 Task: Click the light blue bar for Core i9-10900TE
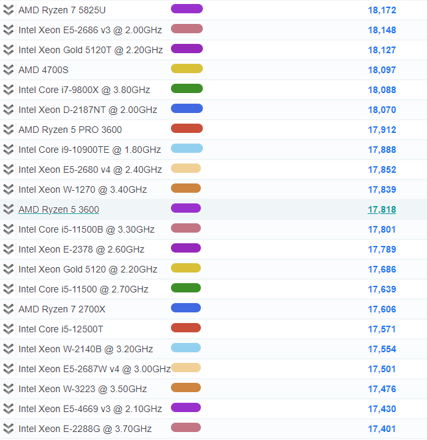(x=187, y=148)
